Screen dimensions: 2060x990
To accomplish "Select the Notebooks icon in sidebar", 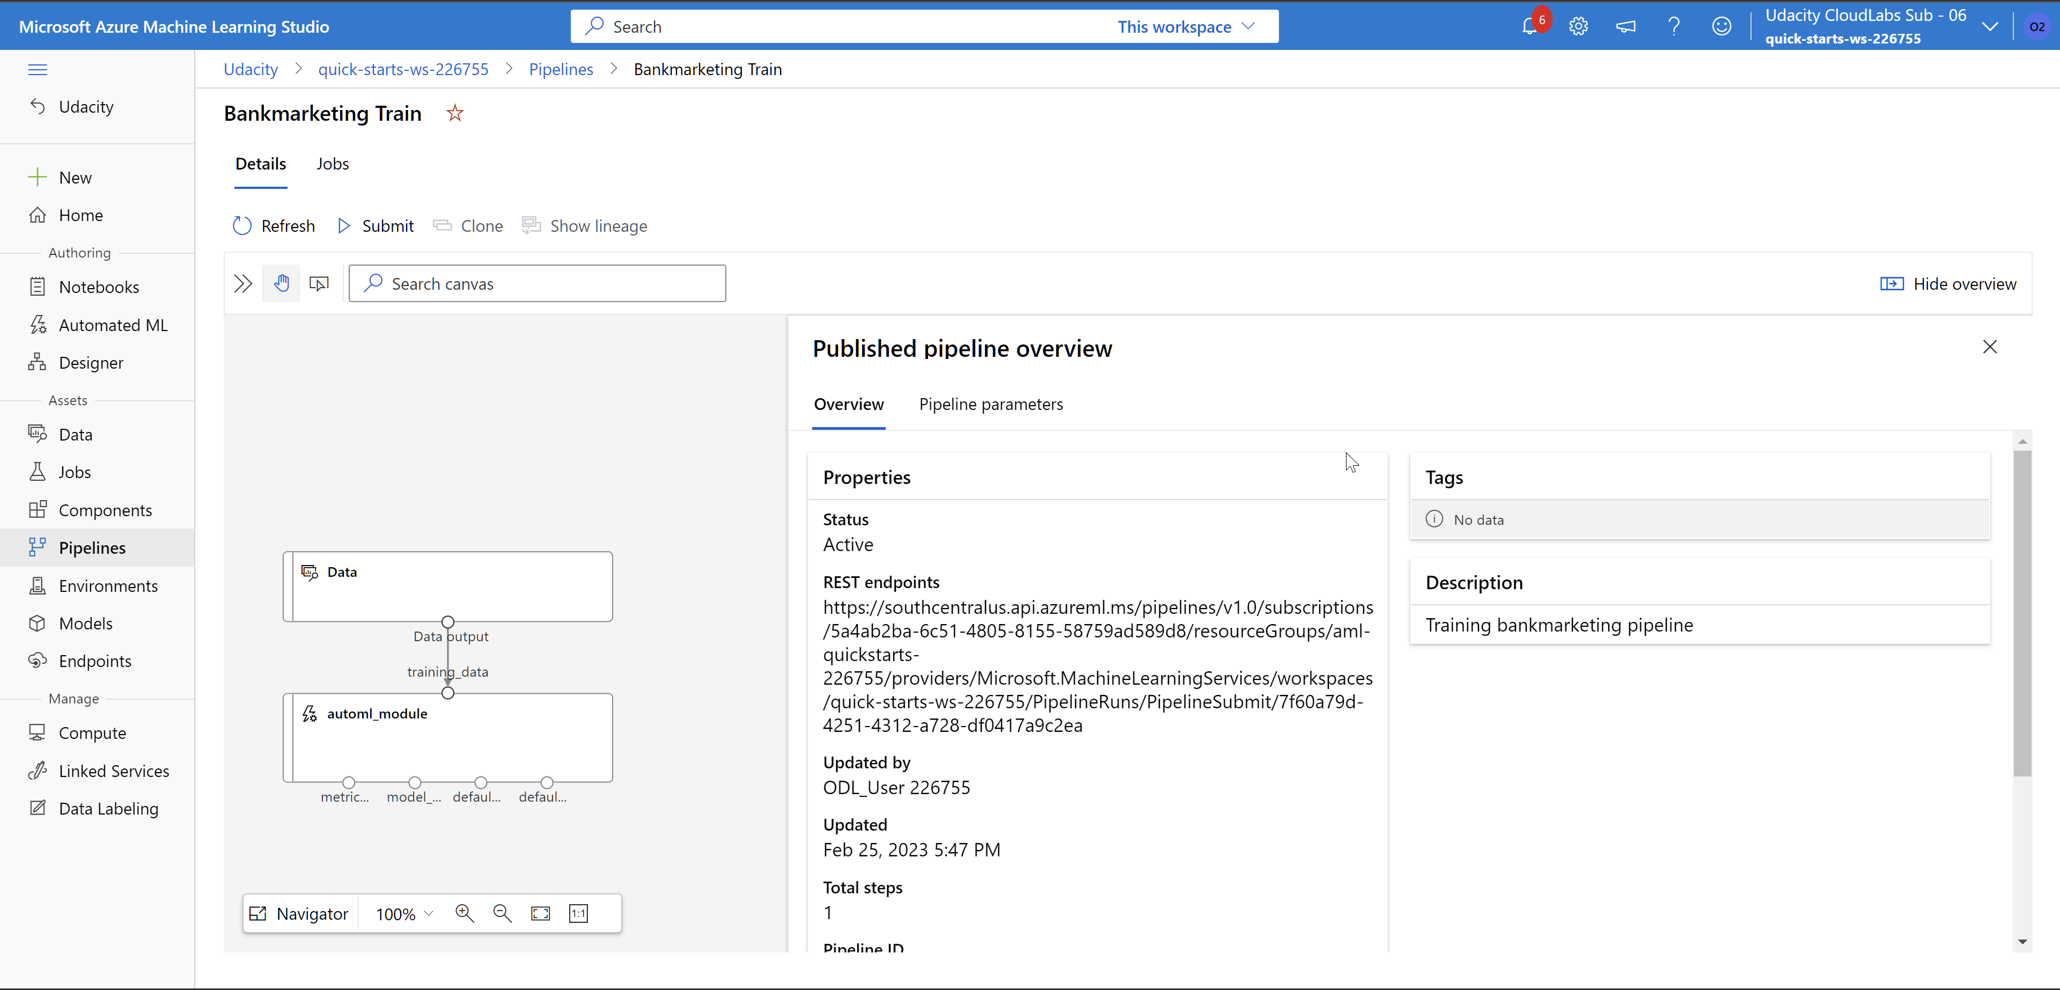I will [x=38, y=287].
